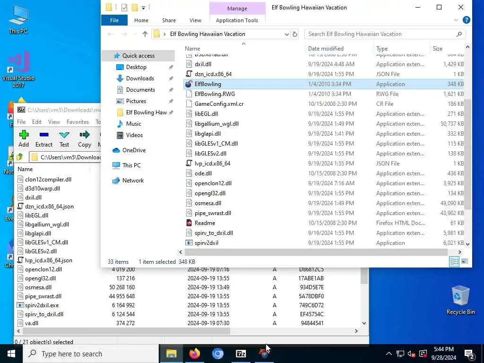Viewport: 484px width, 363px height.
Task: Select osmesa.dll in the 7-Zip list
Action: point(38,287)
